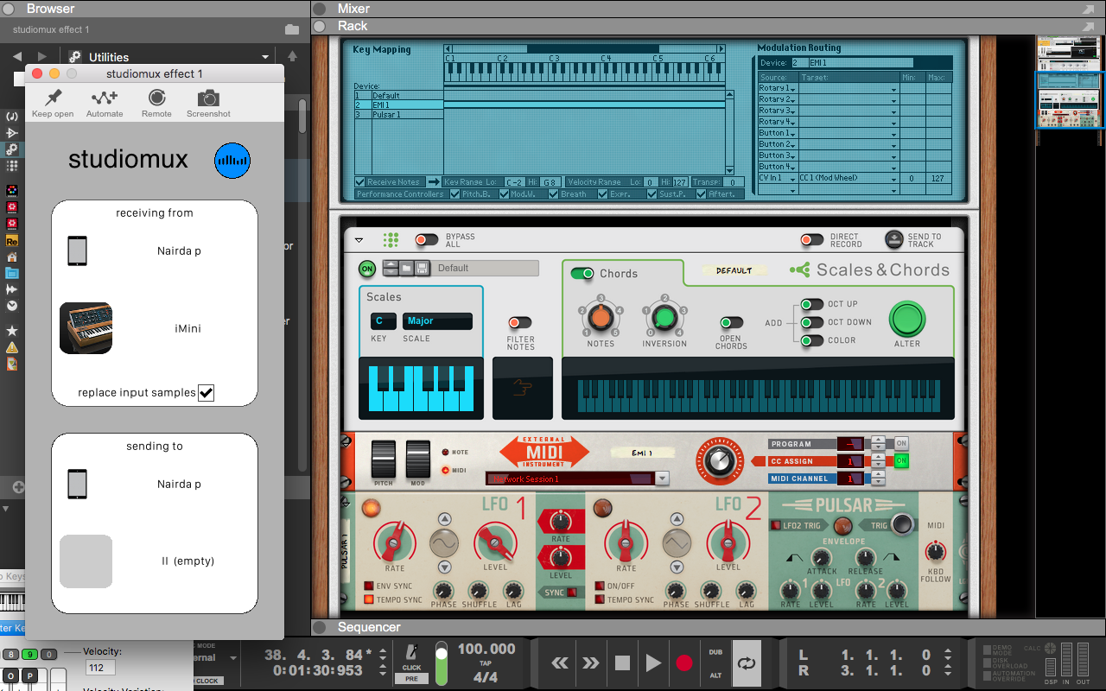Collapse Scales & Chords device with triangle

coord(359,240)
